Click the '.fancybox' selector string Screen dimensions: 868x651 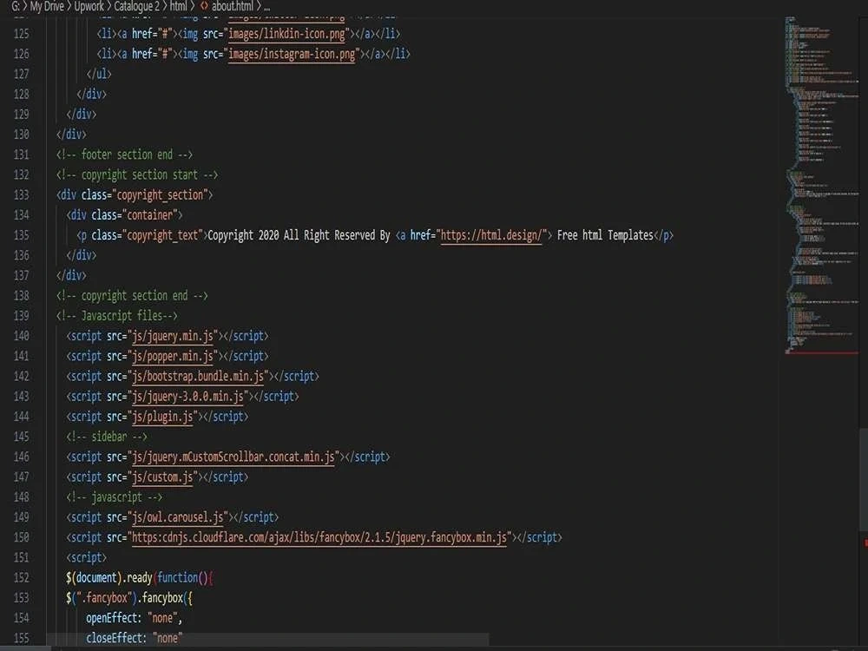104,598
